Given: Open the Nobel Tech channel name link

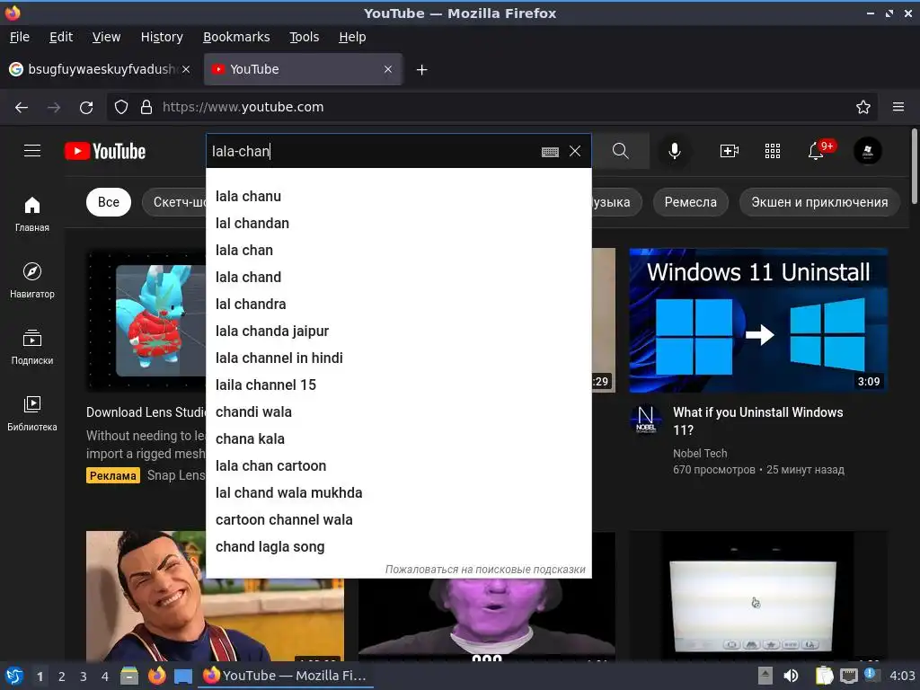Looking at the screenshot, I should 700,454.
